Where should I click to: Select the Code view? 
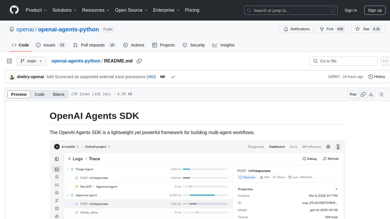tap(40, 94)
